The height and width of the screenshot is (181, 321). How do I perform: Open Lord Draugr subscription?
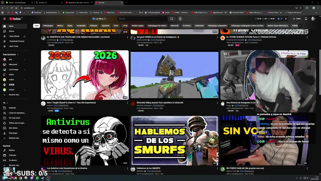pos(14,70)
